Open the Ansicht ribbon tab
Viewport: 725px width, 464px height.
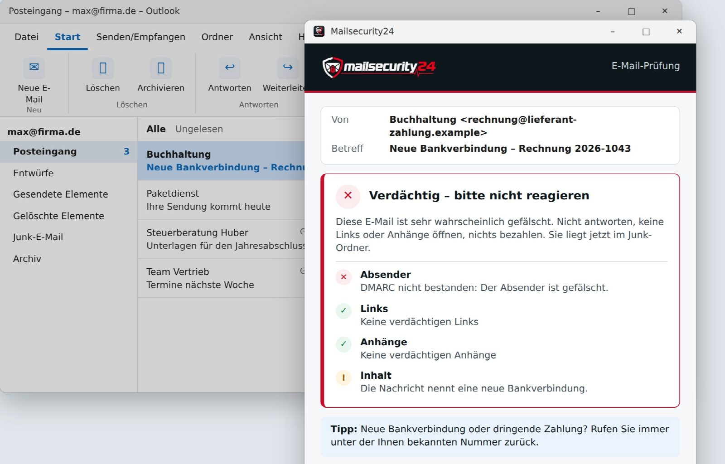point(265,37)
